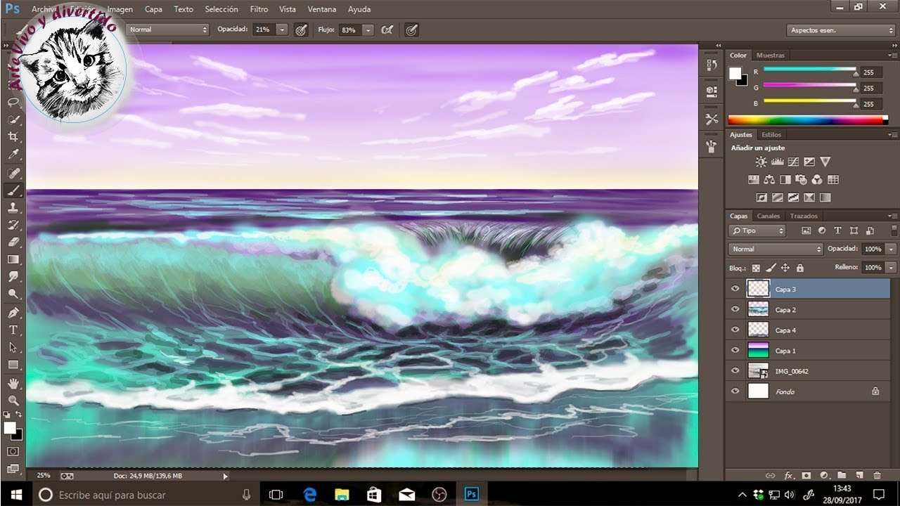Screen dimensions: 900x506
Task: Select the Horizontal Type tool
Action: coord(13,330)
